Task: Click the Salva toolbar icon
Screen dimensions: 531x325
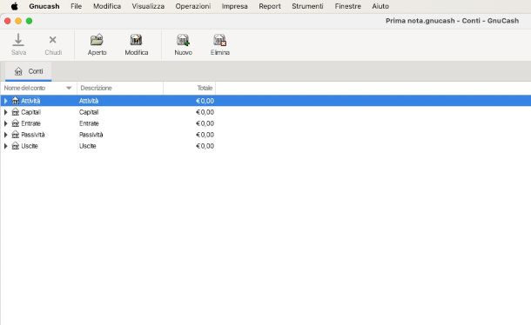Action: (x=18, y=40)
